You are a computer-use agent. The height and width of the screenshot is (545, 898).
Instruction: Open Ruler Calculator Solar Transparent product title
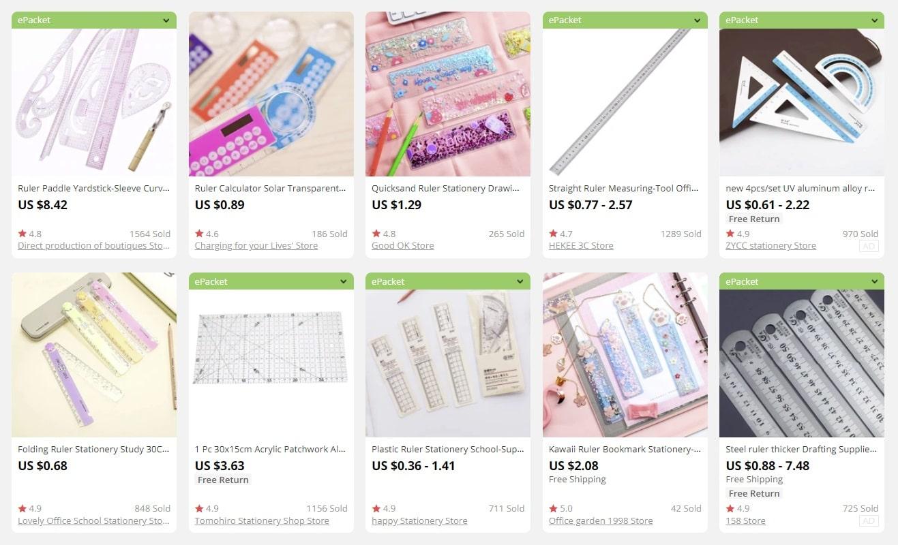point(271,189)
